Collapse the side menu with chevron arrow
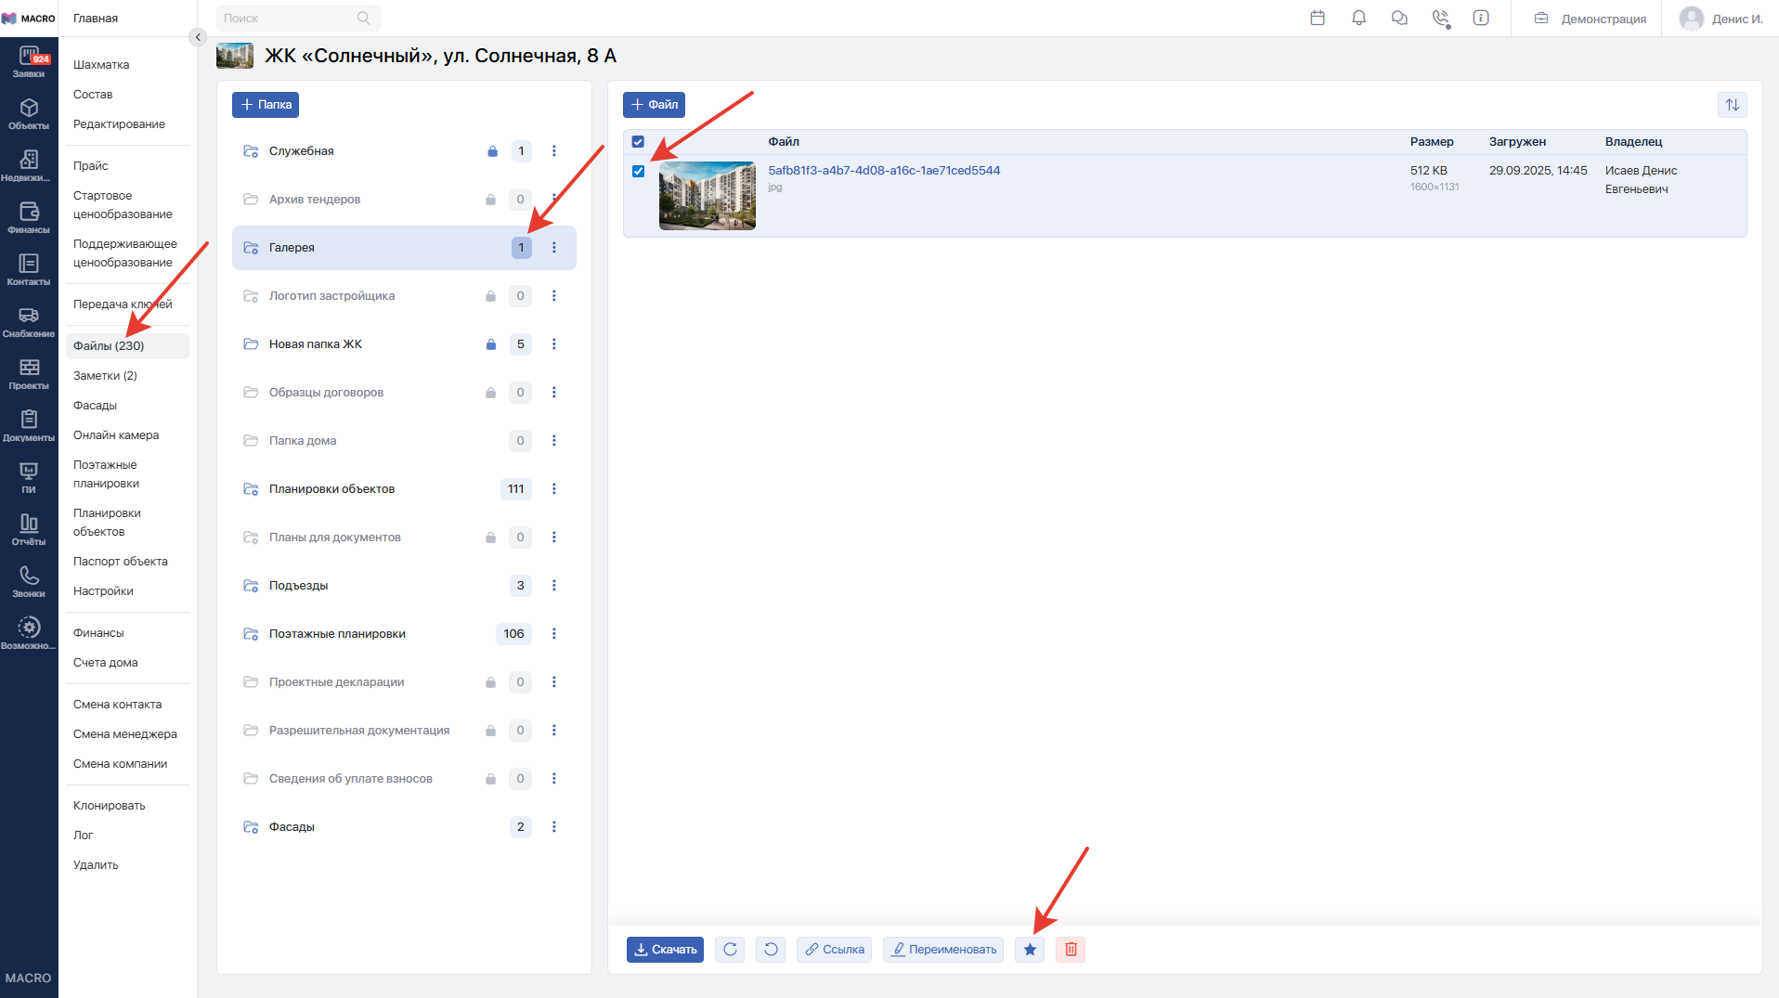 198,37
